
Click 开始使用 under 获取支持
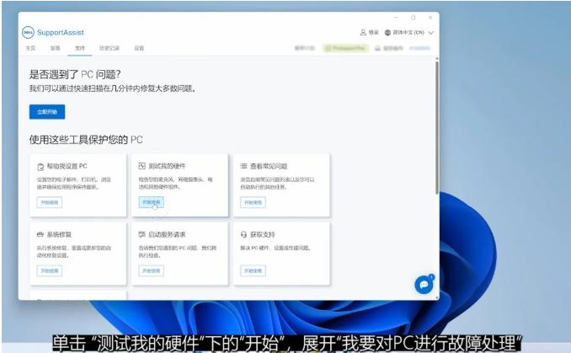click(253, 270)
